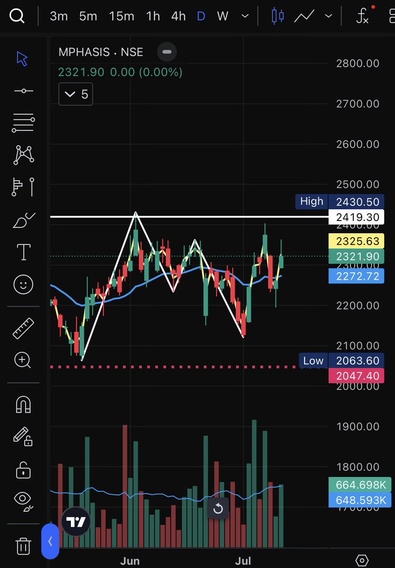Click the blue 2272.72 average label

click(357, 276)
